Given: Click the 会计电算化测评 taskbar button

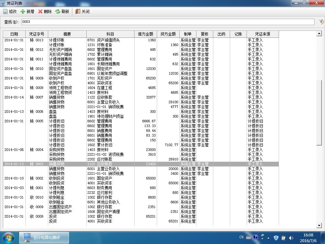Looking at the screenshot, I should [44, 238].
